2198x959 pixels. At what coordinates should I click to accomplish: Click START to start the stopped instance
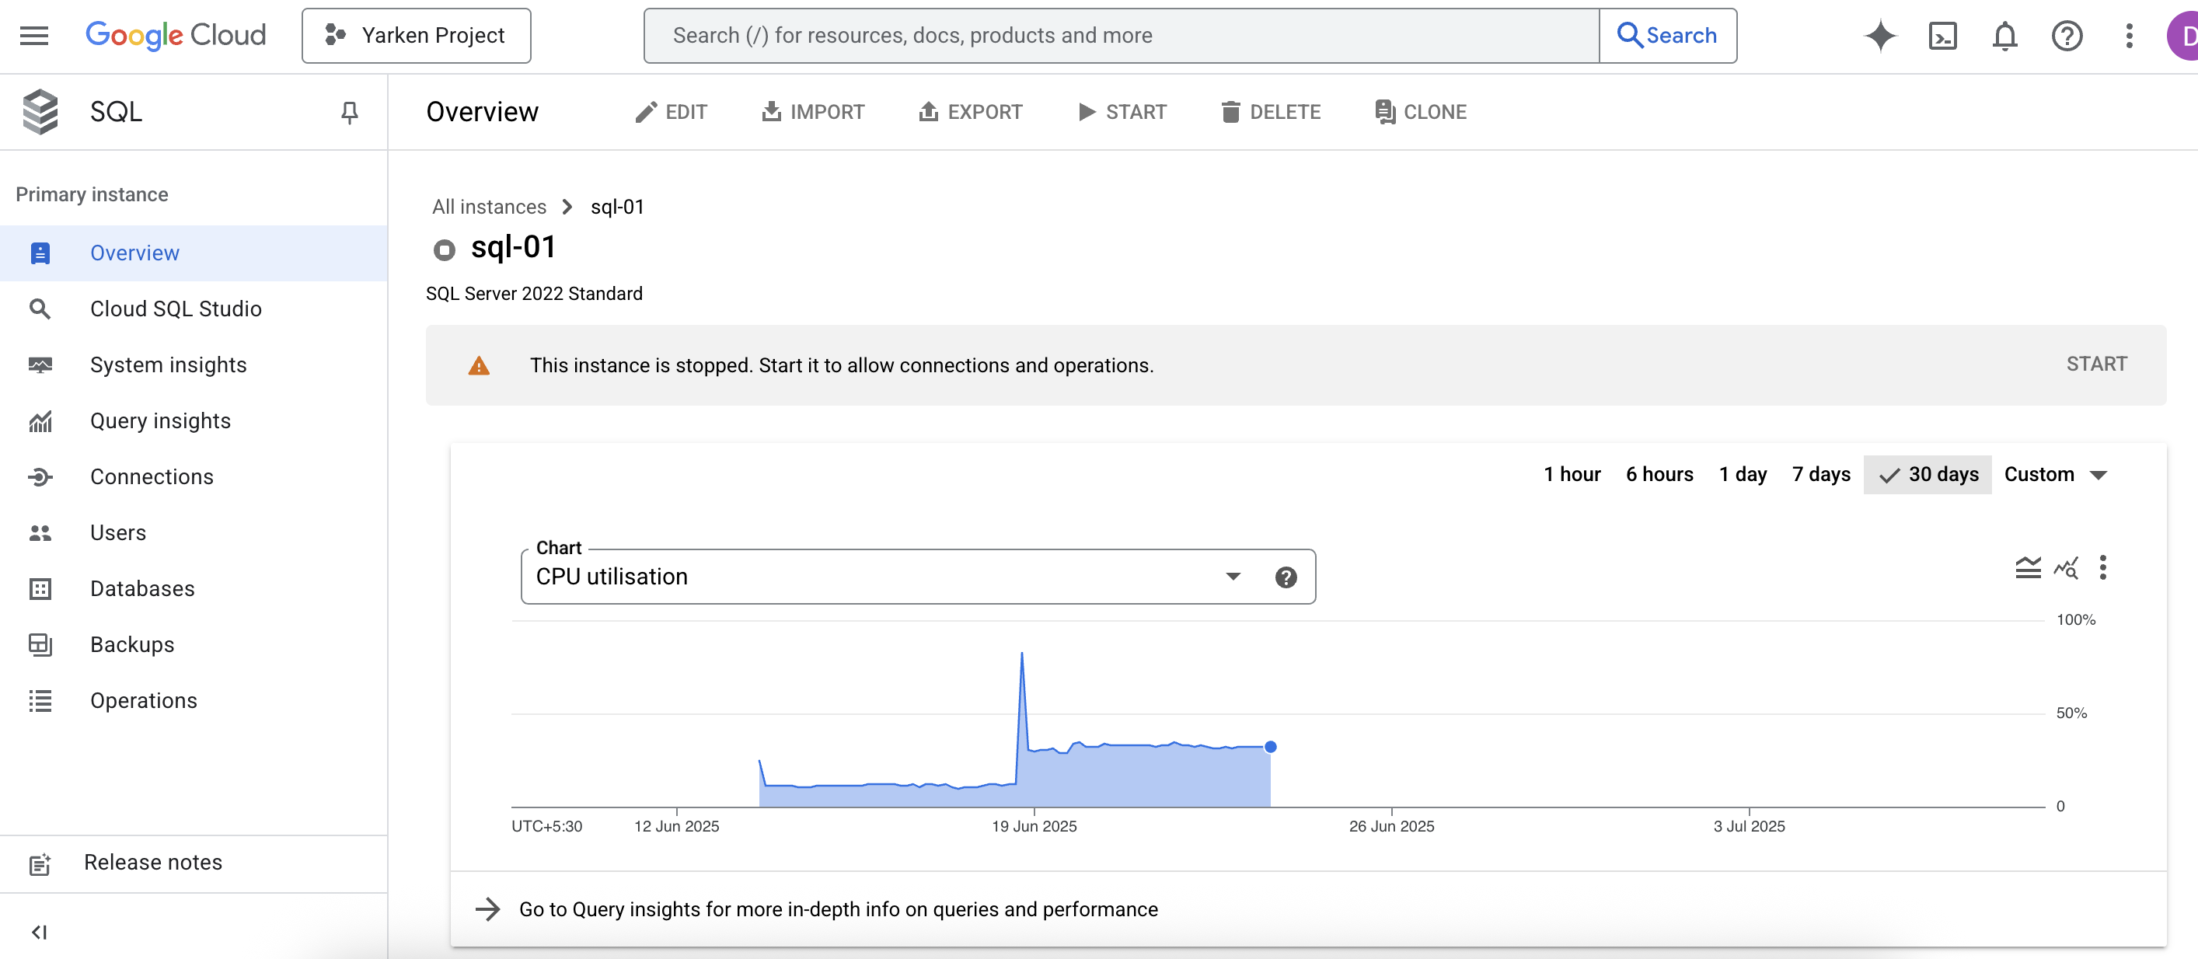click(x=2096, y=364)
